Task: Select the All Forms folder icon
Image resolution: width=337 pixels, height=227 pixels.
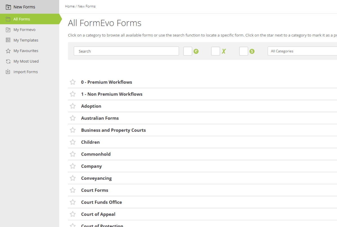Action: coord(8,19)
